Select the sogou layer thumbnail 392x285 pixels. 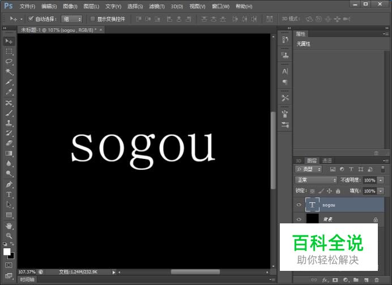coord(312,205)
